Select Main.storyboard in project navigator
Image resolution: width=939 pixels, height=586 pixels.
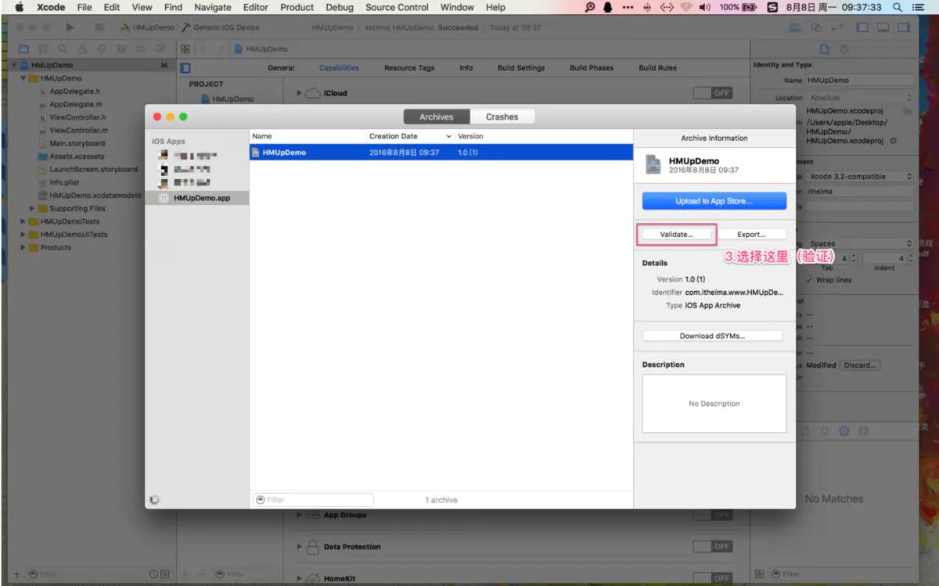77,143
